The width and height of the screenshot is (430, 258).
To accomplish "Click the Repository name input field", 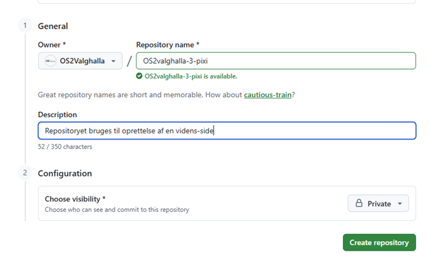I will point(276,61).
